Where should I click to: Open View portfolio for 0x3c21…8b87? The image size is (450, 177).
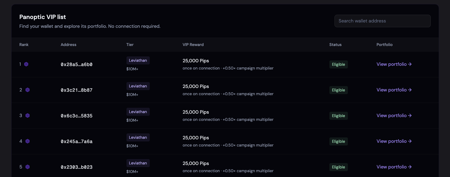pos(394,90)
